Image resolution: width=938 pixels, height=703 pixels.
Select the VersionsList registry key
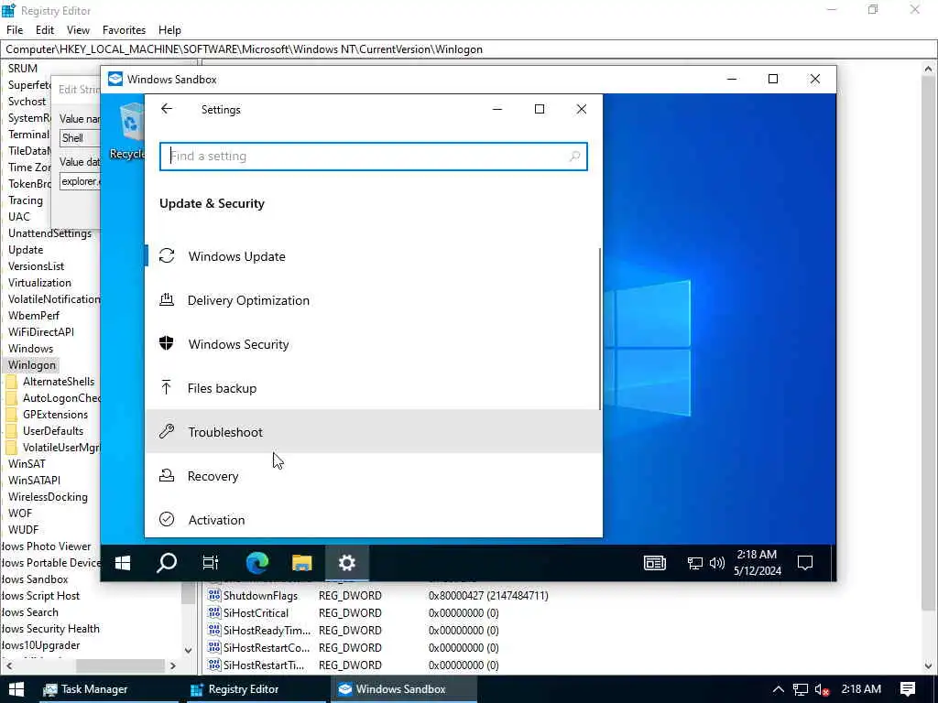36,266
